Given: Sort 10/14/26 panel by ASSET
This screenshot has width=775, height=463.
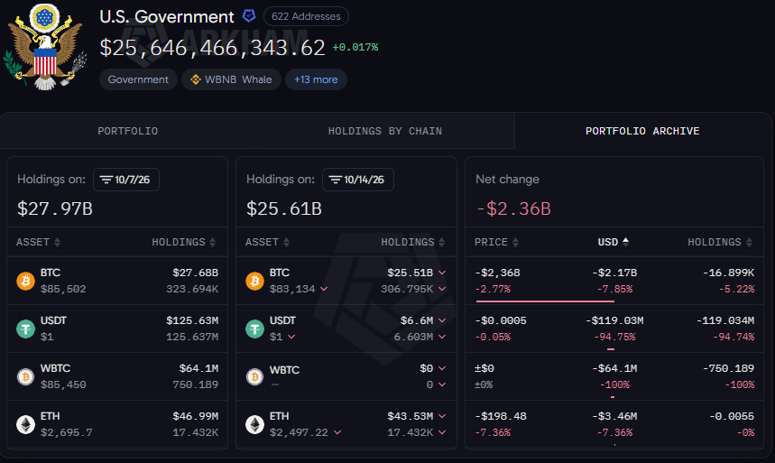Looking at the screenshot, I should 267,242.
